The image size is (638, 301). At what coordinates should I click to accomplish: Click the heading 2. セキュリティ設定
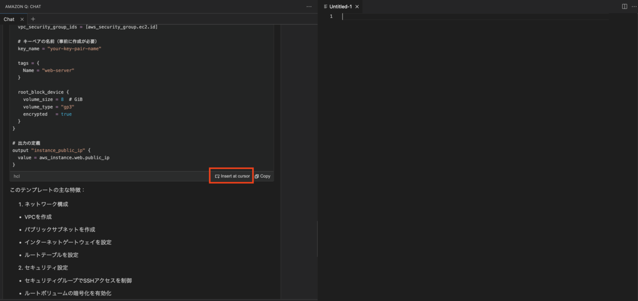[43, 267]
